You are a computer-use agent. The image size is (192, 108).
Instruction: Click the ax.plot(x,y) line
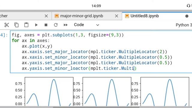(37, 46)
